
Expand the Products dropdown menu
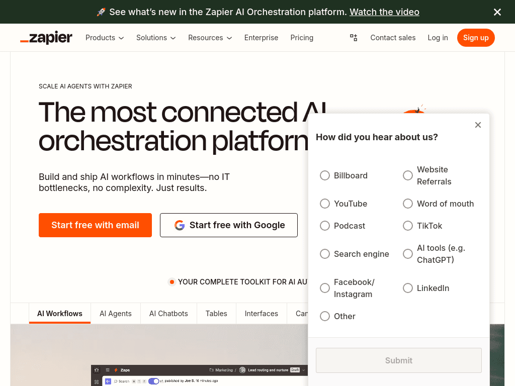(105, 38)
